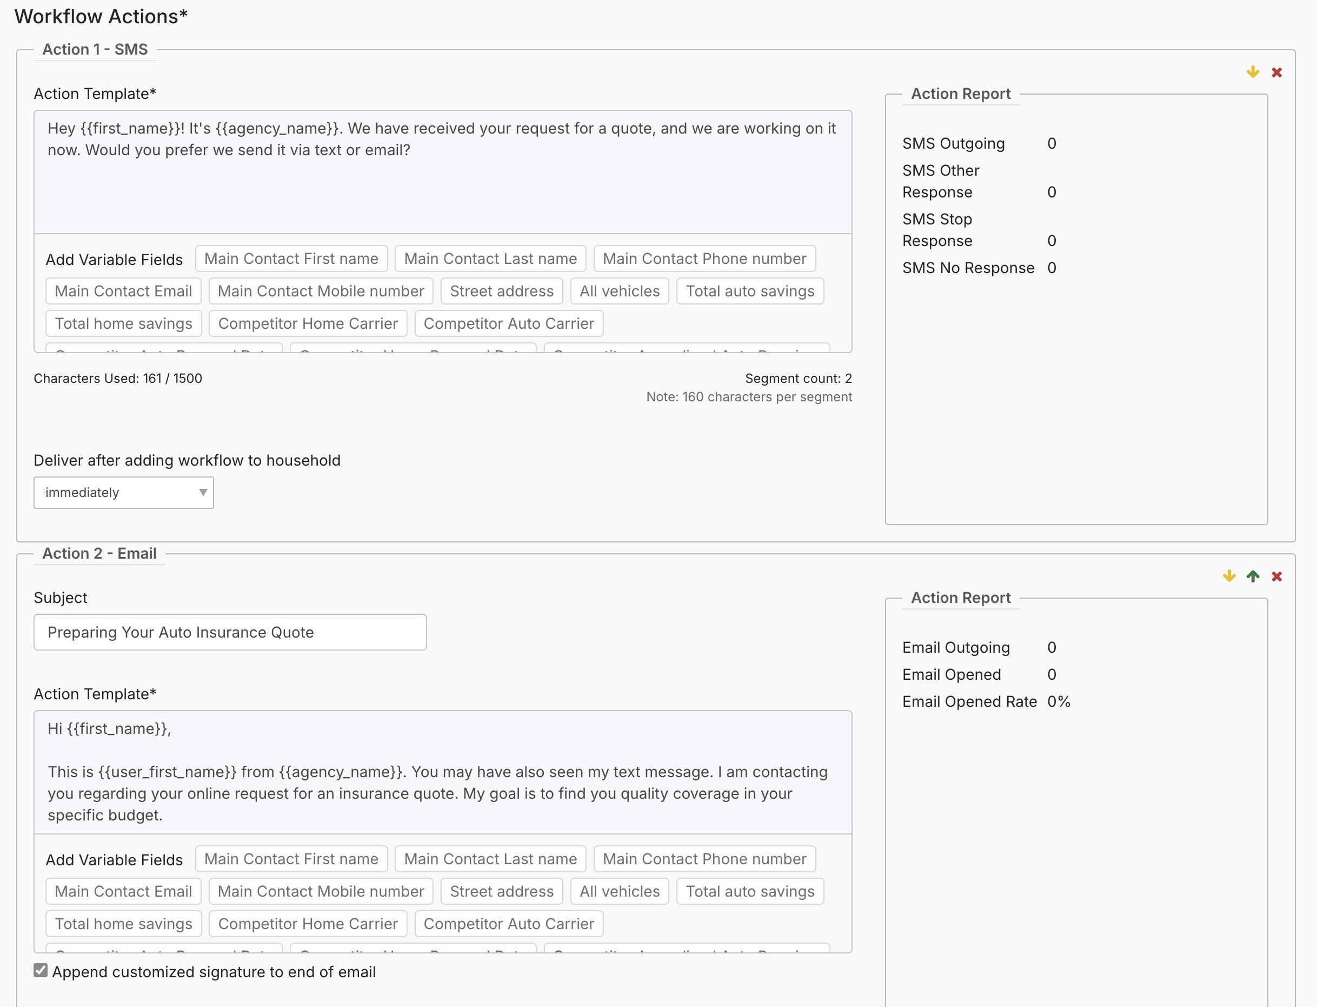
Task: Insert Main Contact Last name variable in SMS
Action: tap(490, 259)
